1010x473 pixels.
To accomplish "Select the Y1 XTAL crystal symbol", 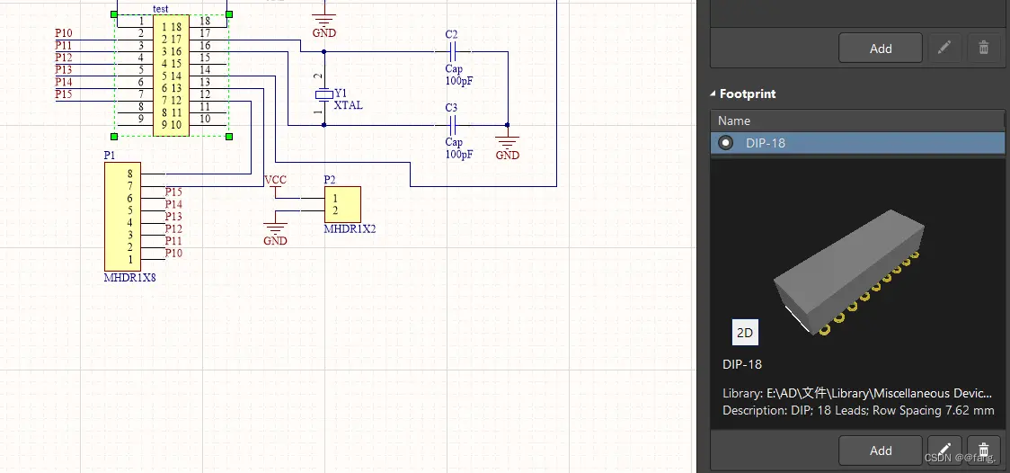I will (323, 96).
